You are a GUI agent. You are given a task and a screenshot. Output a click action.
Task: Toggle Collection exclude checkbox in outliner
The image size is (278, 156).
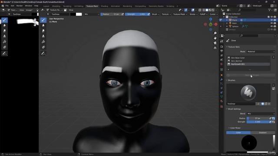(x=268, y=17)
